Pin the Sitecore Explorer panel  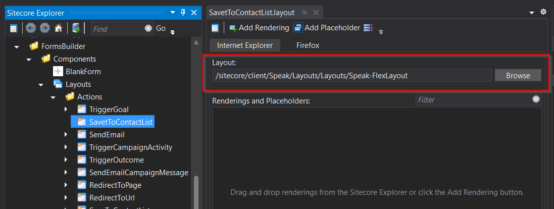(x=183, y=12)
